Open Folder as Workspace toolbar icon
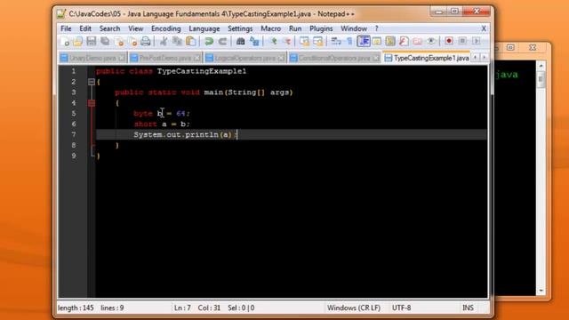The height and width of the screenshot is (320, 569). [417, 42]
